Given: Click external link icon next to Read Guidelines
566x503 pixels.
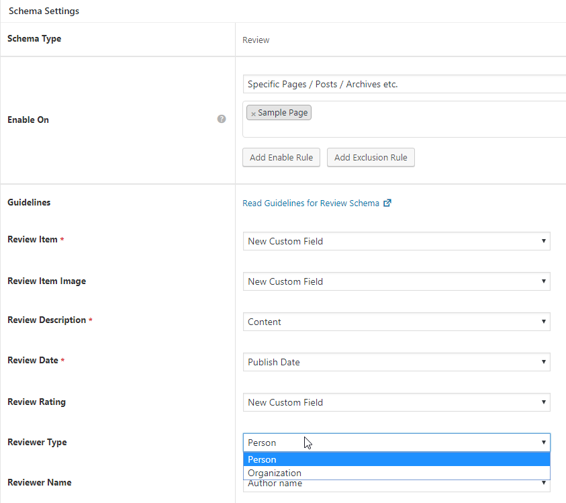Looking at the screenshot, I should [x=387, y=203].
